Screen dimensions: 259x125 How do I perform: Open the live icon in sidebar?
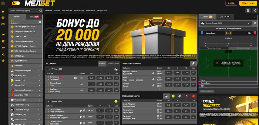[3, 18]
